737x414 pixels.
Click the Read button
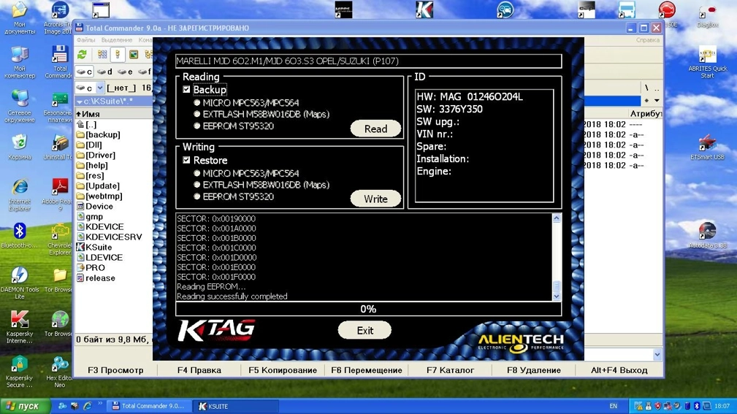375,129
